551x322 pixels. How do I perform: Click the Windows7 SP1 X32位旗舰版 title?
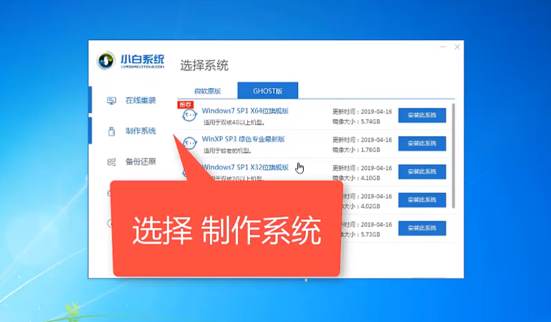point(245,167)
